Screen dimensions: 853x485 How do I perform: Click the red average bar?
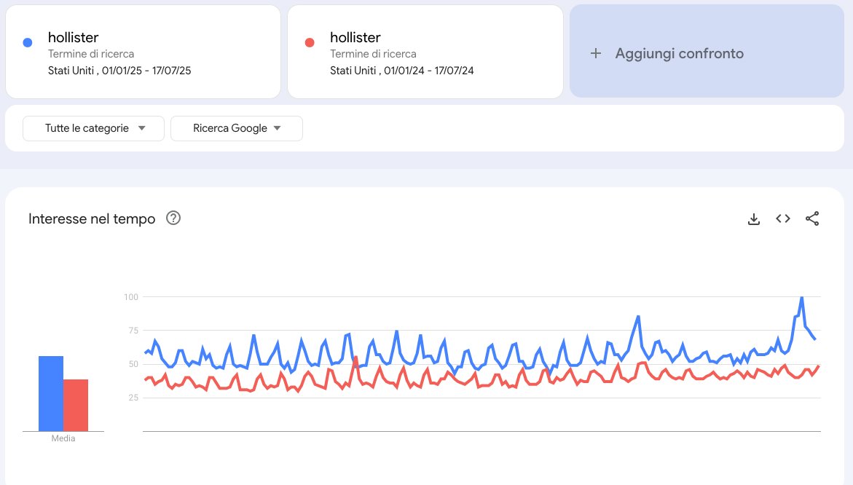pos(76,405)
